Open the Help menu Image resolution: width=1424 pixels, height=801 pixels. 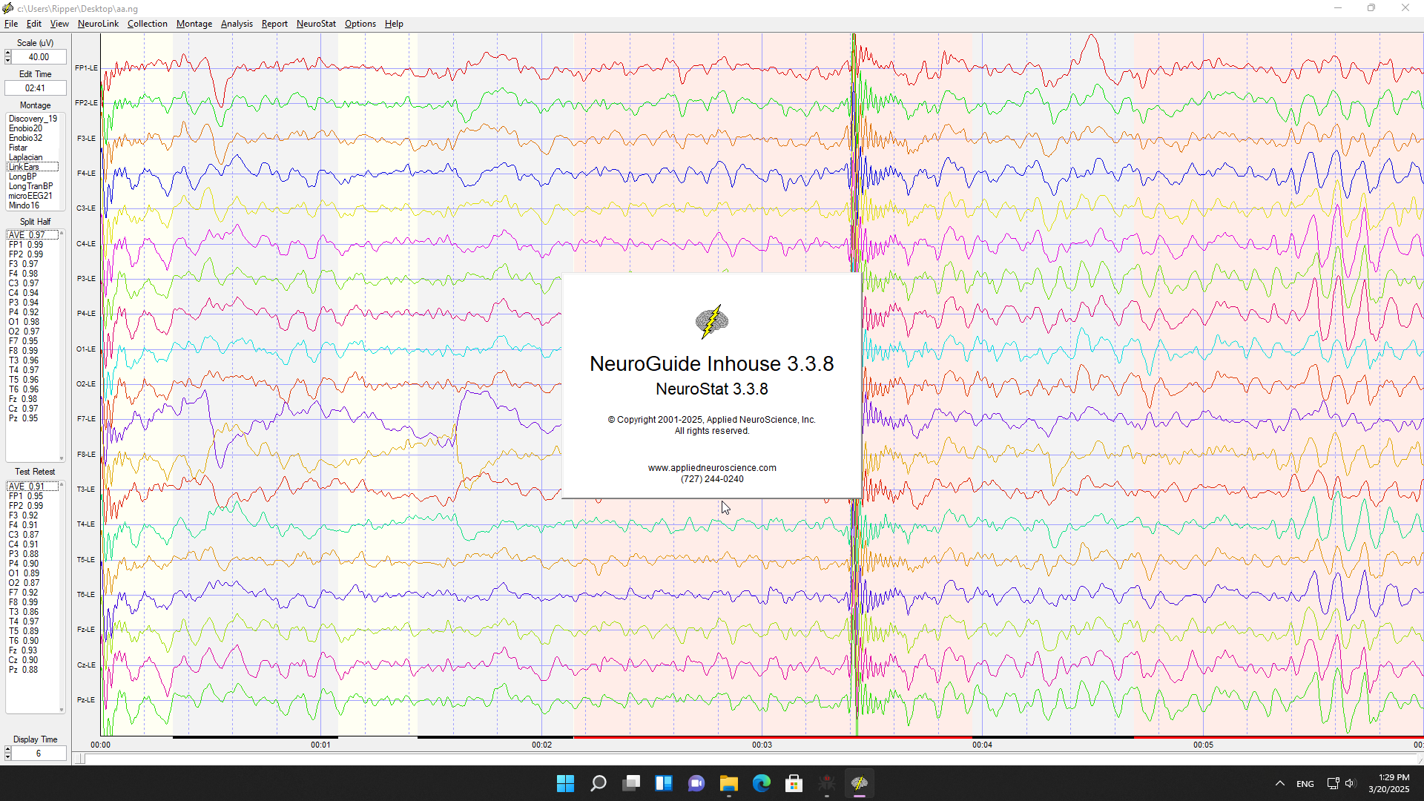[394, 24]
